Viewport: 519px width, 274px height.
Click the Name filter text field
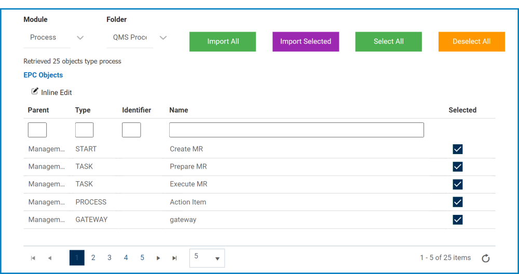point(296,130)
